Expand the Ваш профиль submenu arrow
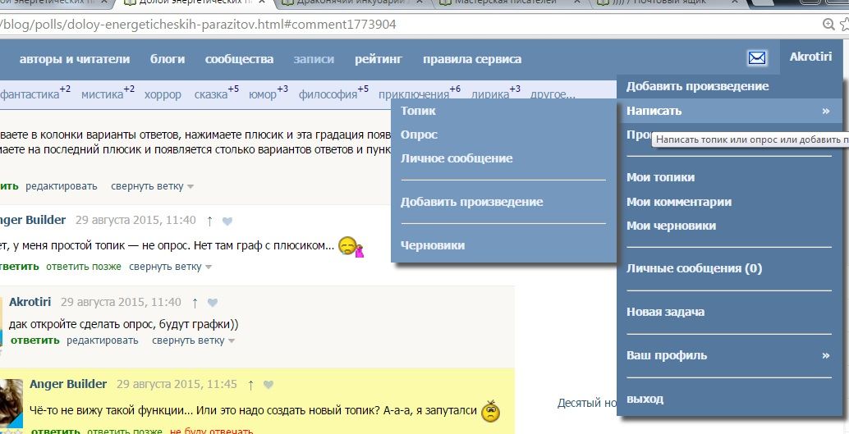 [825, 355]
